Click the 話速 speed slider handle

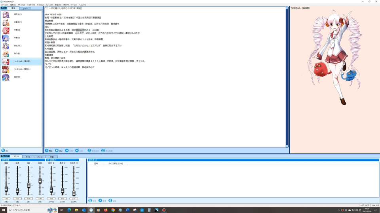coord(17,191)
